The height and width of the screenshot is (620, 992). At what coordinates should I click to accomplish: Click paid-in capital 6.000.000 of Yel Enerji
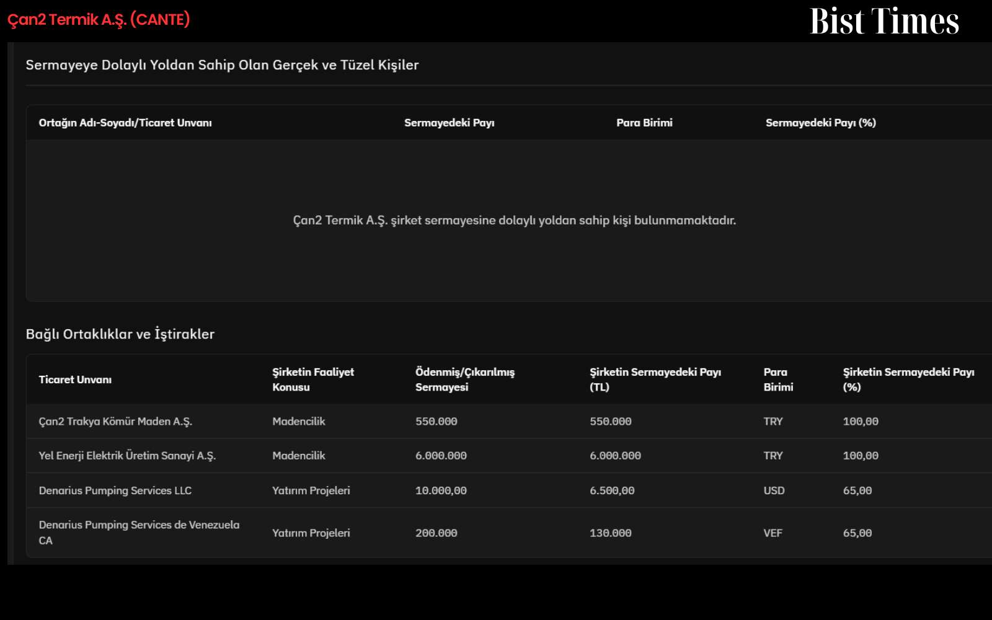[441, 456]
